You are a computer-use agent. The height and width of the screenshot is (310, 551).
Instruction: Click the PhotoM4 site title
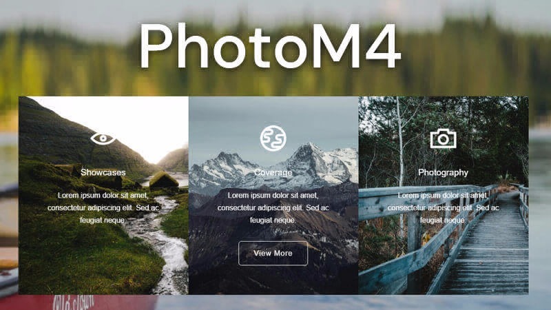pos(270,45)
